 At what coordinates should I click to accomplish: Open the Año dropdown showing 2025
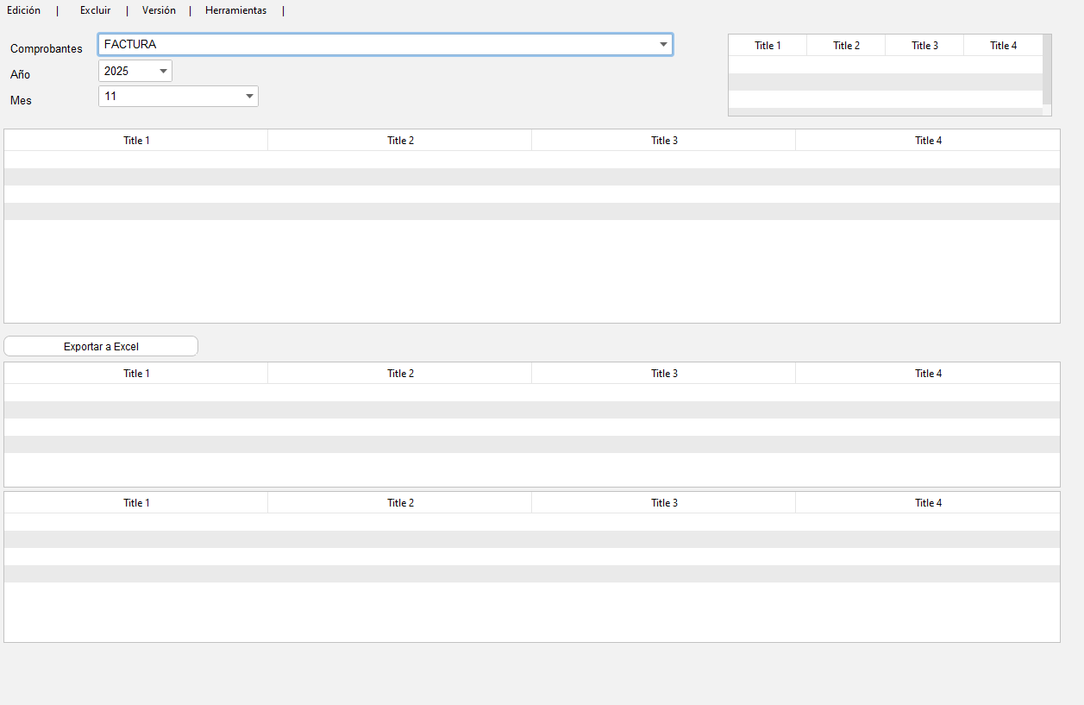coord(163,71)
